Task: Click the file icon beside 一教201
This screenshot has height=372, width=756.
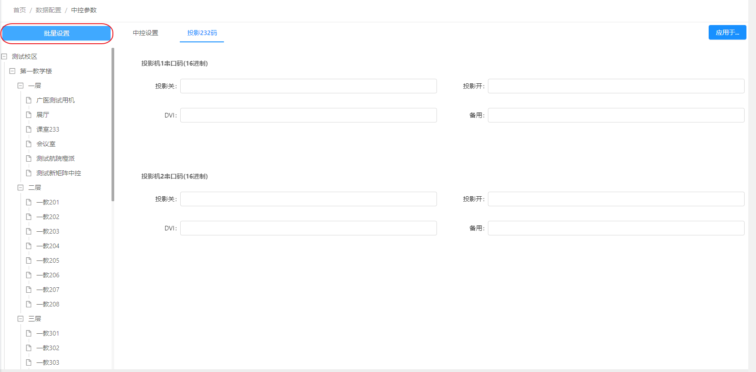Action: [x=29, y=202]
